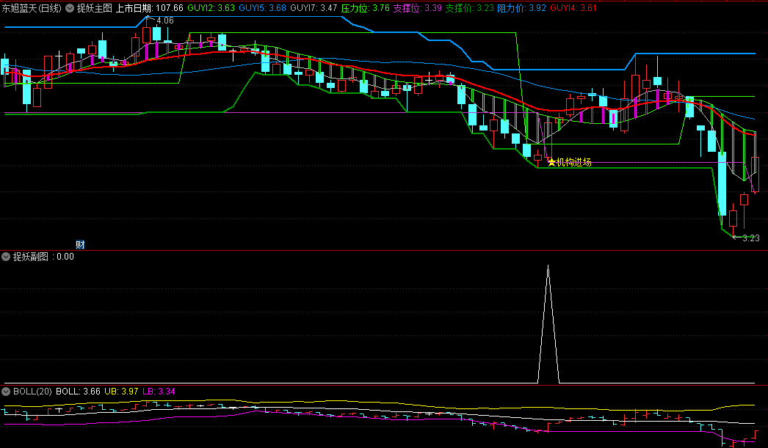Click the 上市日期: 107.66 value
The image size is (768, 448).
click(149, 8)
